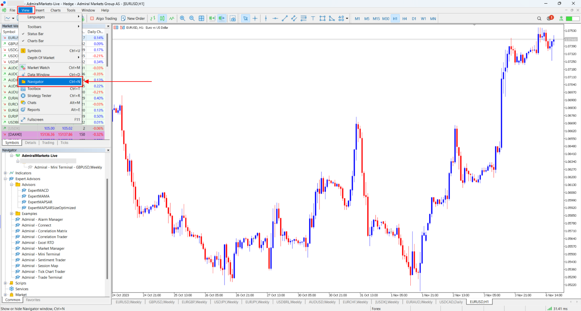Collapse the AdmiralMarkets-Live account node
Viewport: 581px width, 311px height.
(12, 155)
